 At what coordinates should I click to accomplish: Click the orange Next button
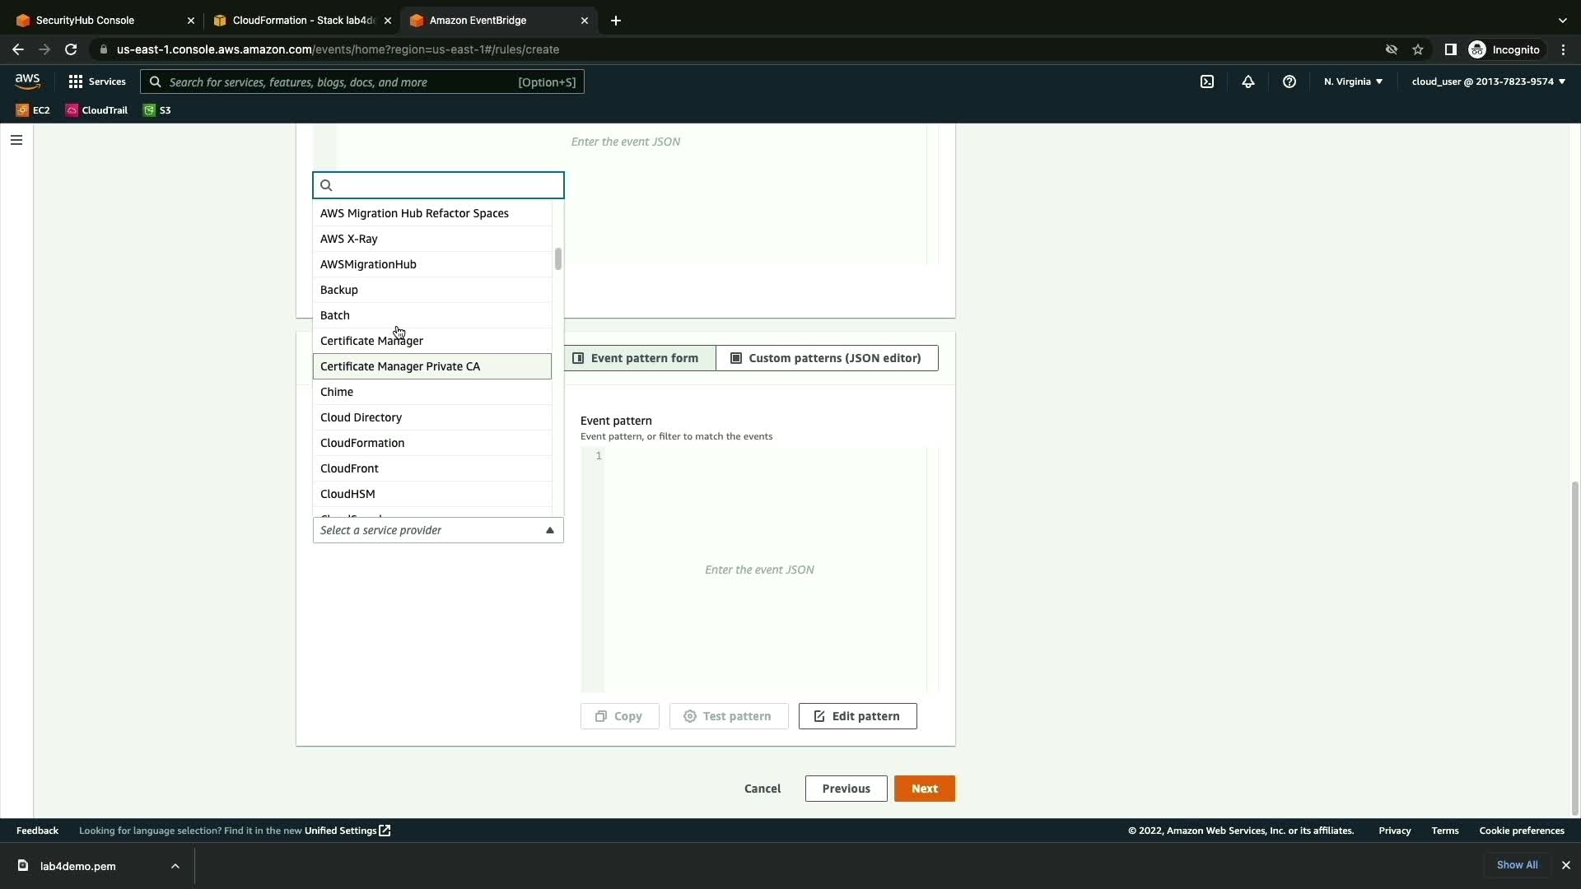pos(924,789)
